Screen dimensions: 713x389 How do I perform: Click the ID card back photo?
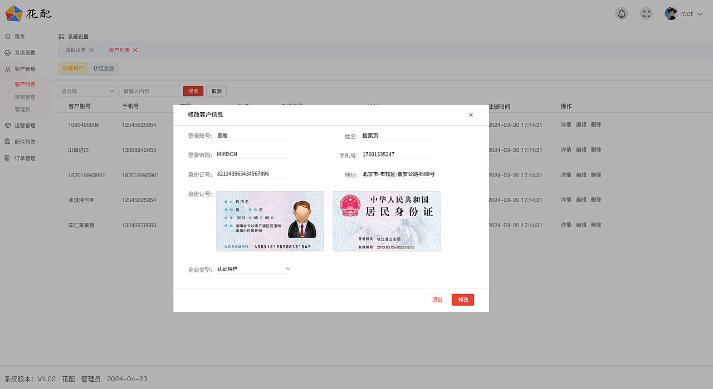pyautogui.click(x=387, y=221)
